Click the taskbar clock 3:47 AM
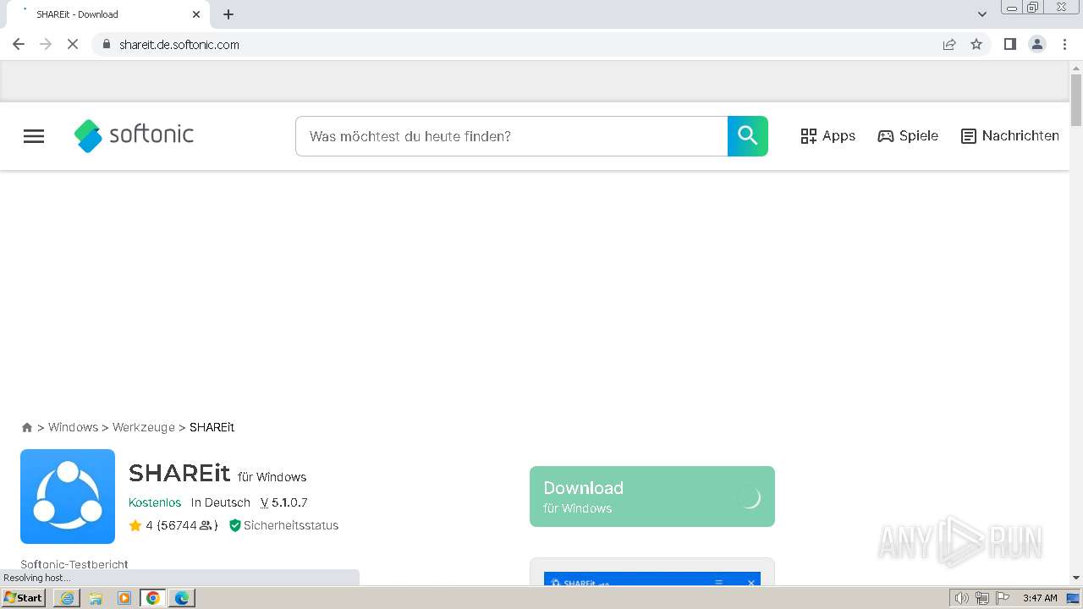 point(1040,598)
